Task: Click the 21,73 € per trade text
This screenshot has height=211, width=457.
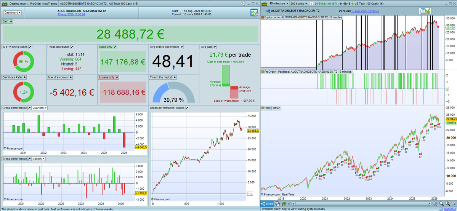Action: (x=230, y=54)
